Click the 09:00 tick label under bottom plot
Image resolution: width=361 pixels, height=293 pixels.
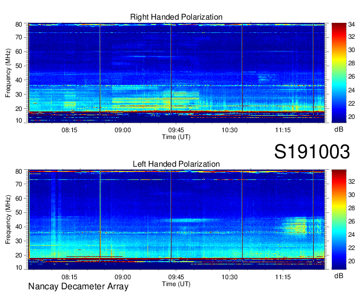(123, 277)
